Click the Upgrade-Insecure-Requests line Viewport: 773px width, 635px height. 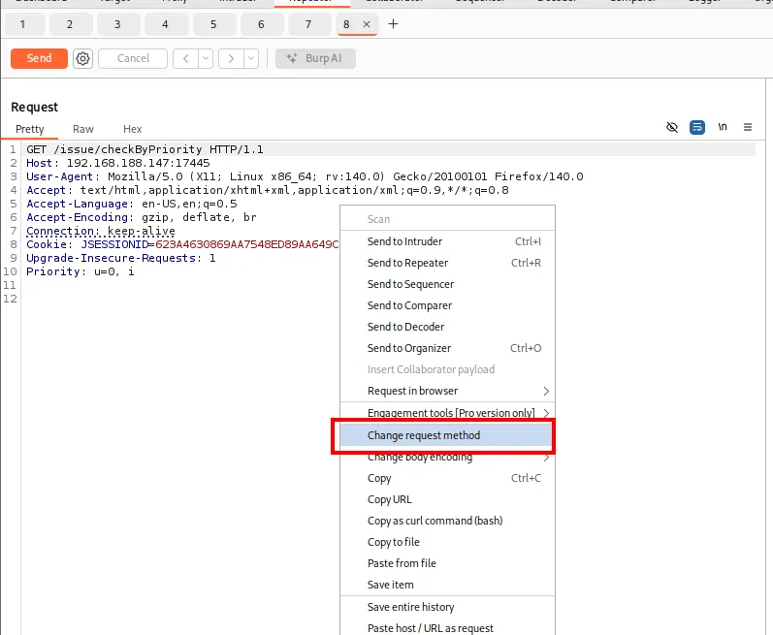pyautogui.click(x=121, y=258)
